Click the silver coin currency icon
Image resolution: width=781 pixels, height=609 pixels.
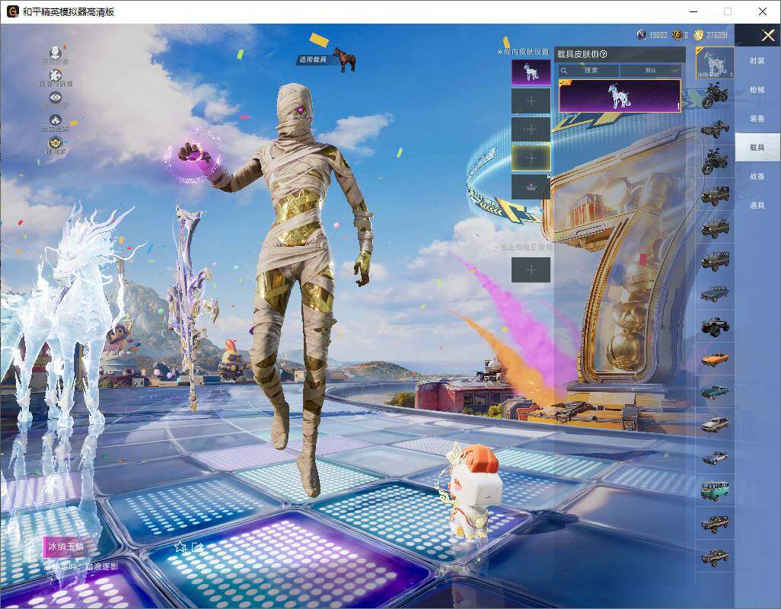tap(642, 35)
